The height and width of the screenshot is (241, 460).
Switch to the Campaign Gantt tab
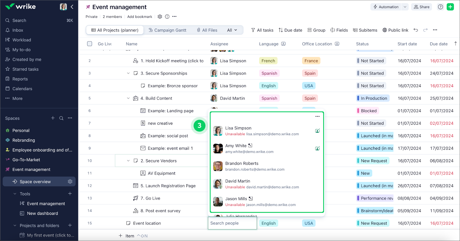[167, 30]
